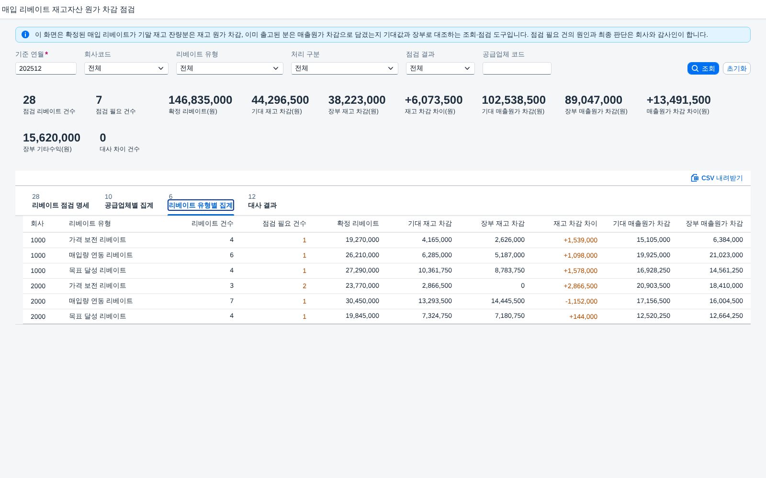Click the CSV download document icon
766x478 pixels.
(695, 178)
